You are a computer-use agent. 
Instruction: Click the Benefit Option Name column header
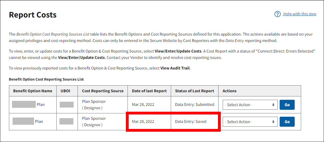coord(33,91)
